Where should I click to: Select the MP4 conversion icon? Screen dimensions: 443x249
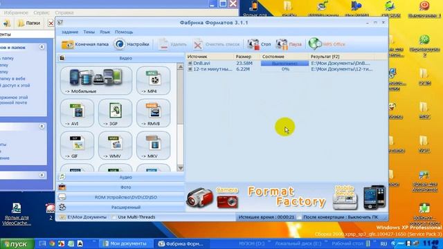point(154,80)
